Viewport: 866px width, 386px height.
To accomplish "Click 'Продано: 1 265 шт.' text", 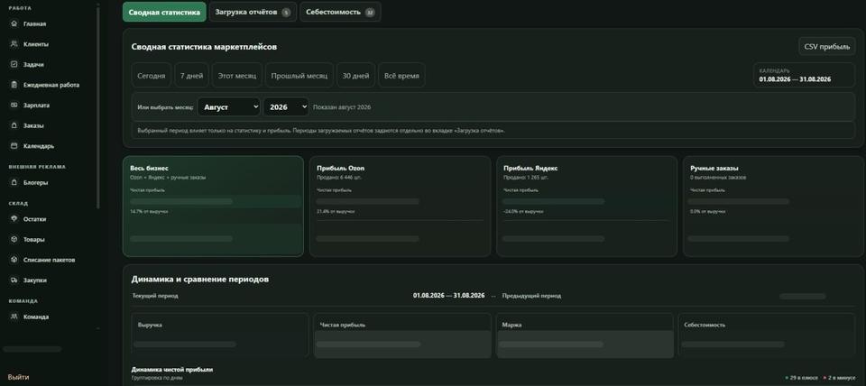I will click(525, 178).
